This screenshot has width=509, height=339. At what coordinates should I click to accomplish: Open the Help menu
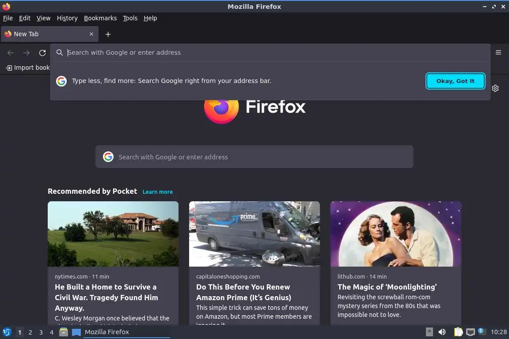[150, 18]
